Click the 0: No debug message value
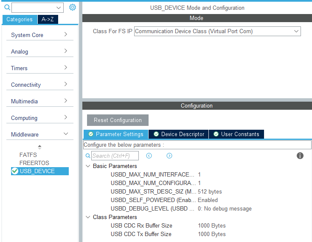 pyautogui.click(x=225, y=208)
